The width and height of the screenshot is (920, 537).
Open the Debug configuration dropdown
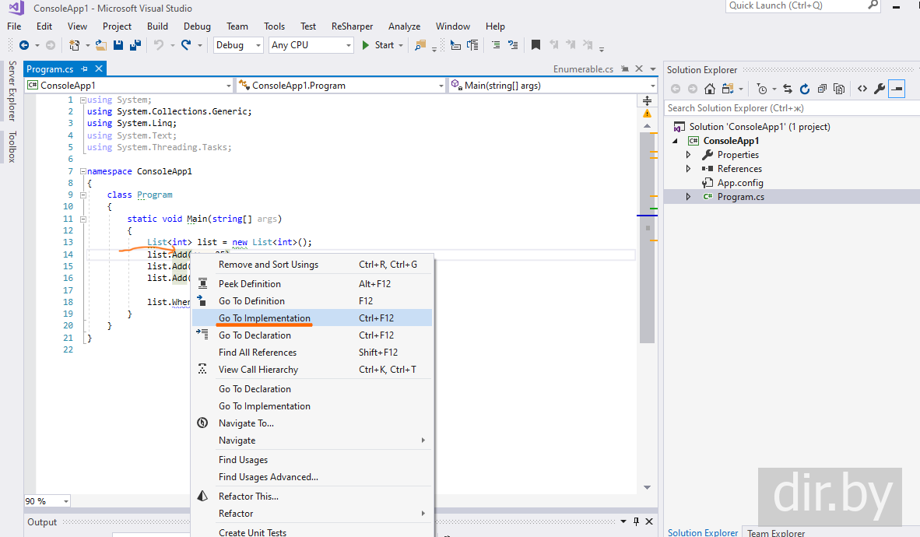coord(237,45)
